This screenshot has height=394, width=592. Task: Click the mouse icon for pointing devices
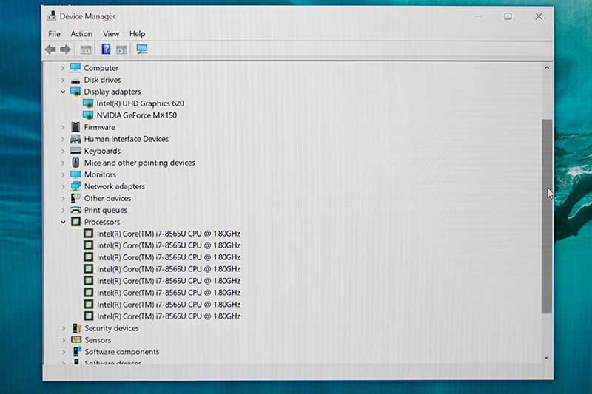pos(76,163)
